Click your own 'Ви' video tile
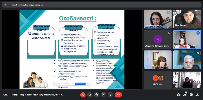 (187, 80)
